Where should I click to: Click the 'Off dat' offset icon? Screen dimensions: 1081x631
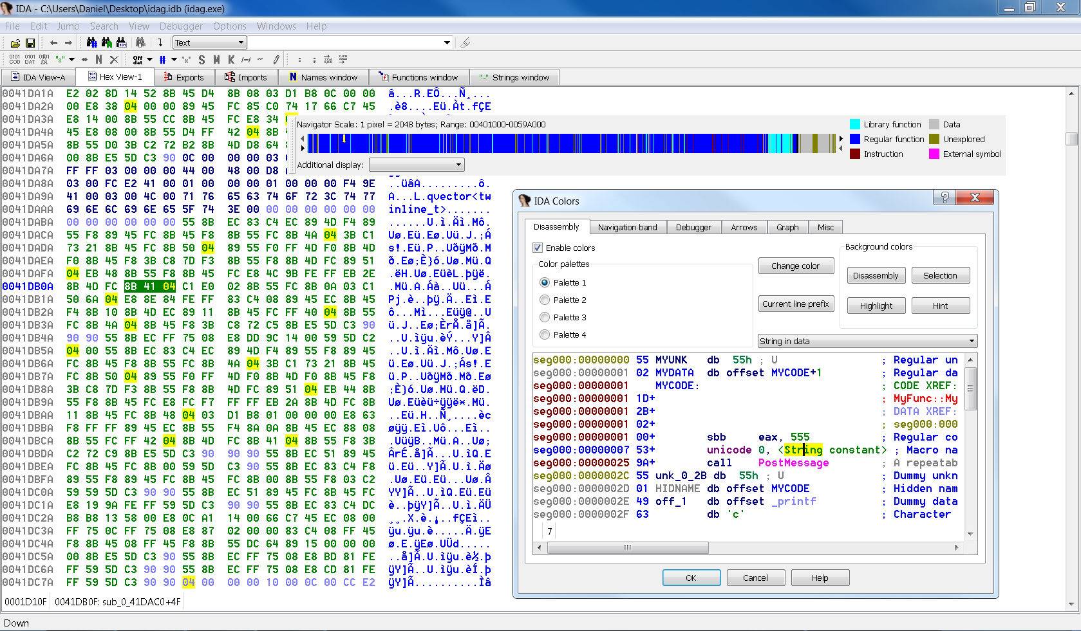(x=138, y=60)
